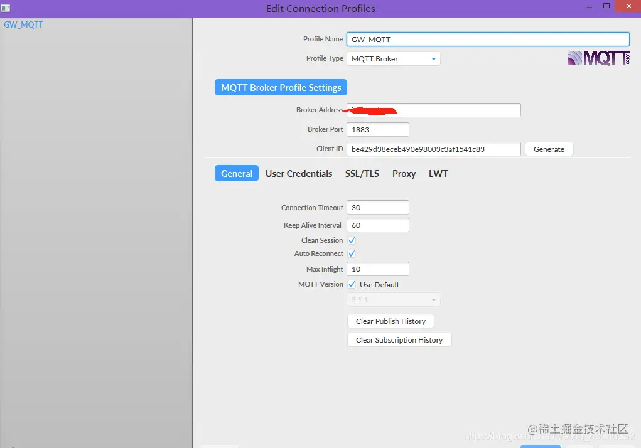Minimize the Edit Connection Profiles window
This screenshot has height=448, width=641.
click(x=589, y=8)
